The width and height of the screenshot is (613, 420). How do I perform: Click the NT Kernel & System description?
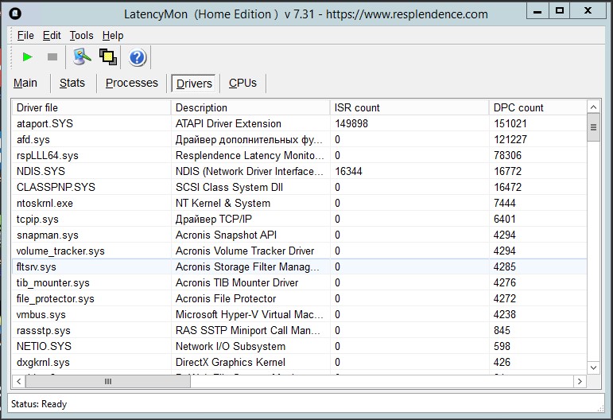223,204
